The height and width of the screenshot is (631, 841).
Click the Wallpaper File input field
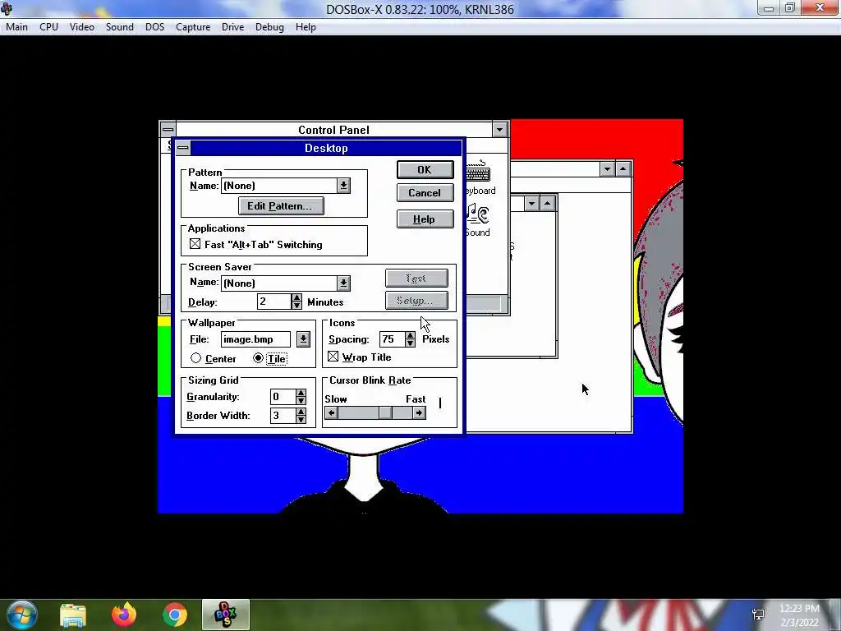coord(255,339)
